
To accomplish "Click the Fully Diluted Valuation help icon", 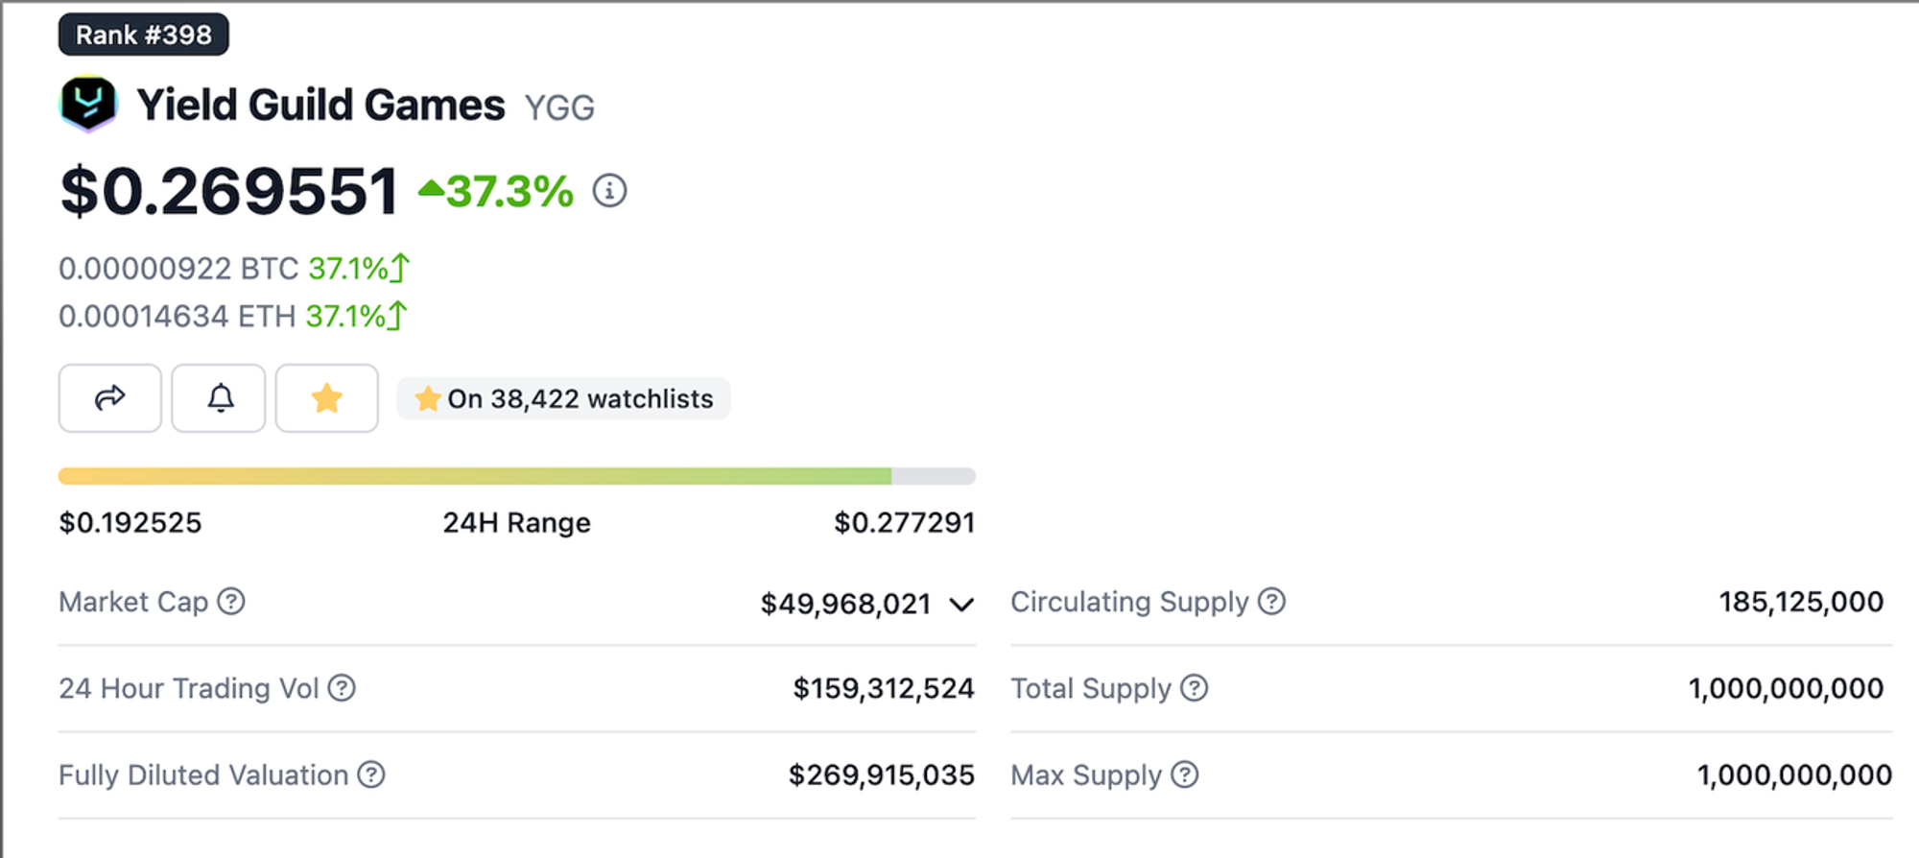I will 371,775.
